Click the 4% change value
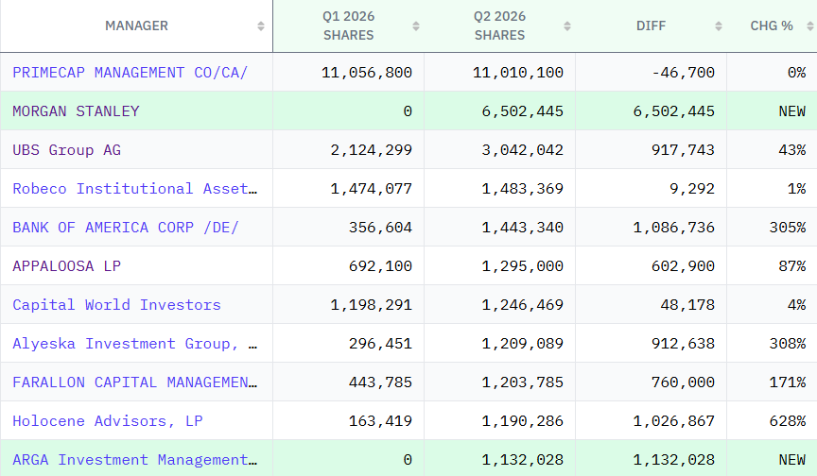The width and height of the screenshot is (817, 476). coord(797,305)
